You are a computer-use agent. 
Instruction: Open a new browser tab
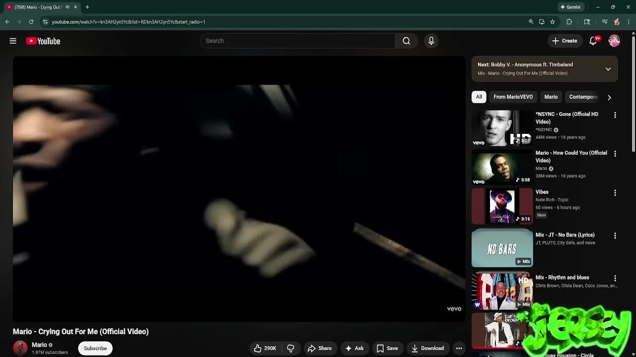(87, 7)
